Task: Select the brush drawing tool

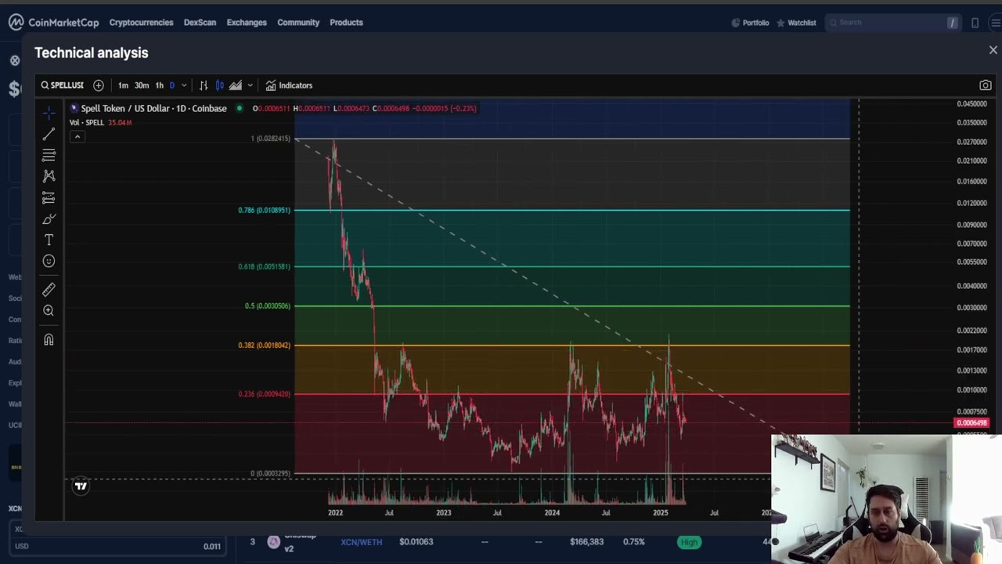Action: 49,219
